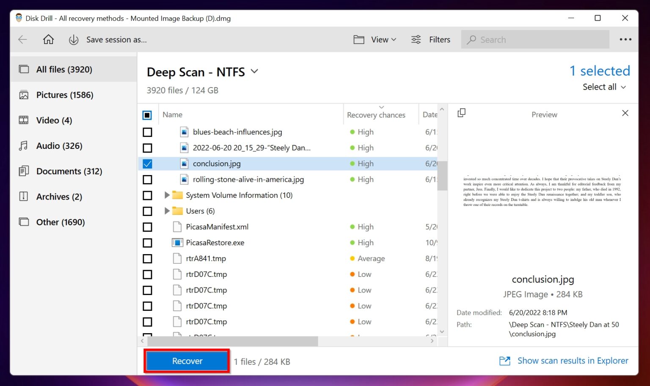Screen dimensions: 650x386
Task: Go to the Home screen icon
Action: coord(49,39)
